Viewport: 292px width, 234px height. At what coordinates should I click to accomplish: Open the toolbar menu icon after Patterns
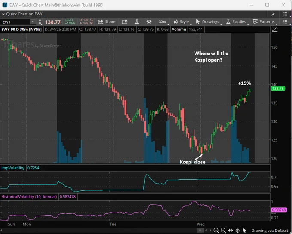(285, 22)
